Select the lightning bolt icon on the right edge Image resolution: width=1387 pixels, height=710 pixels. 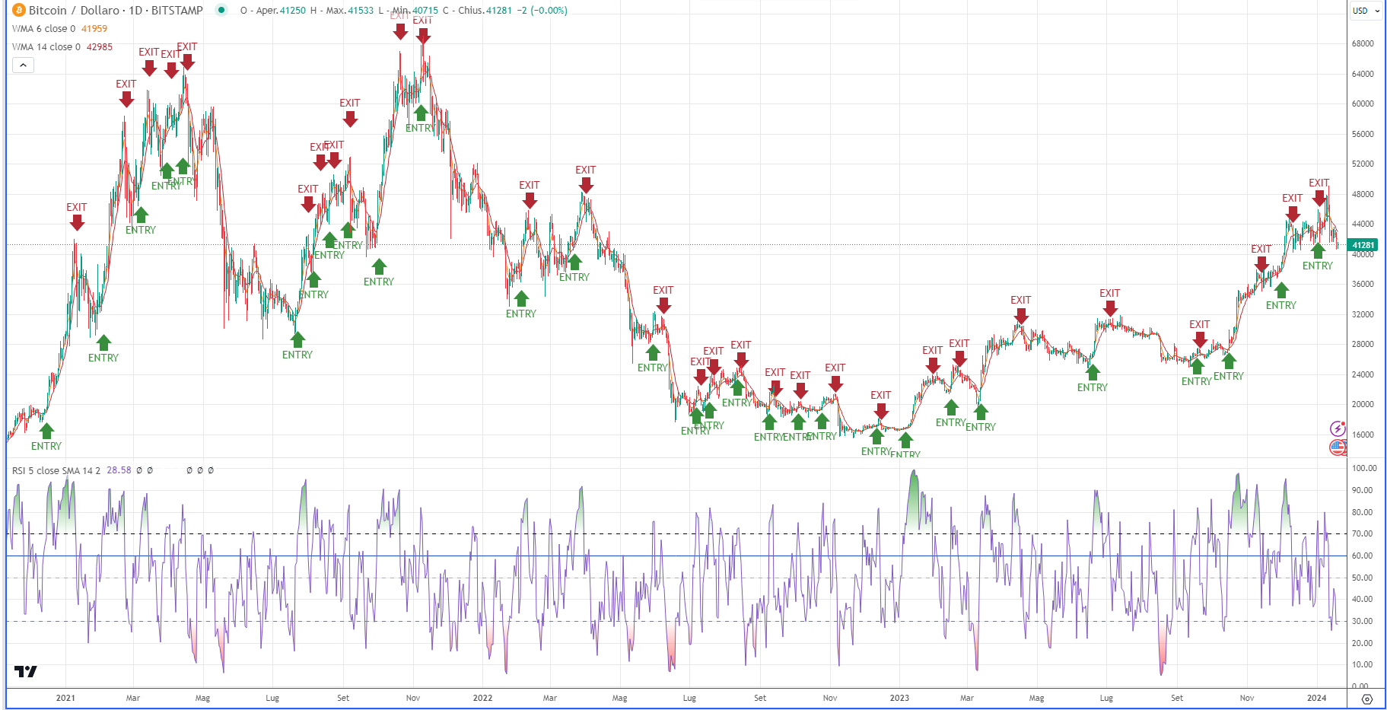point(1337,429)
